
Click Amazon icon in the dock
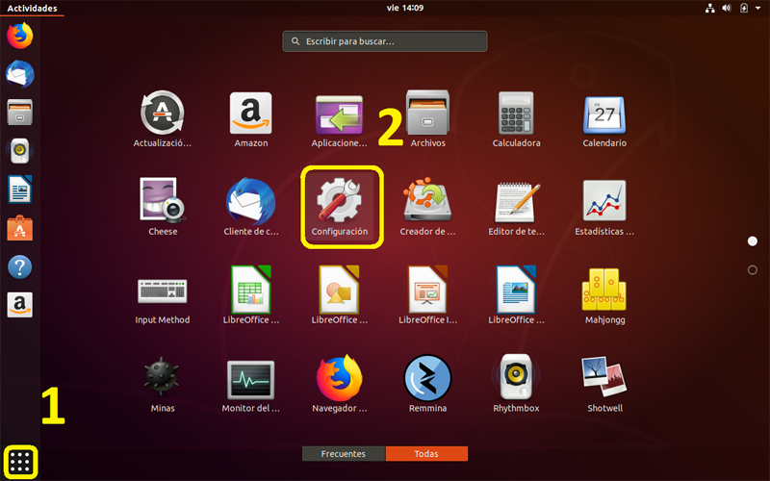point(19,305)
